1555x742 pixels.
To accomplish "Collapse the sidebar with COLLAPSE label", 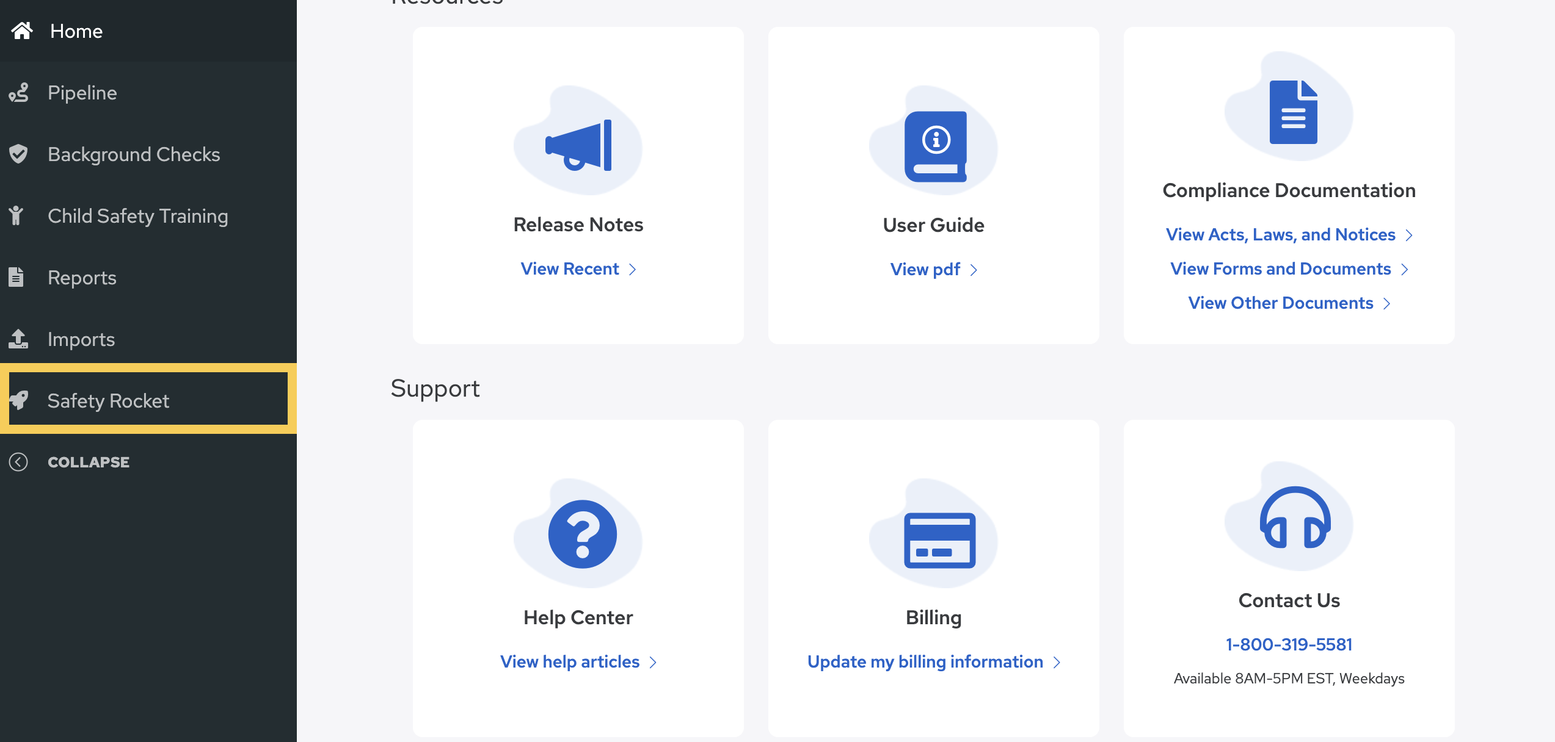I will 89,462.
